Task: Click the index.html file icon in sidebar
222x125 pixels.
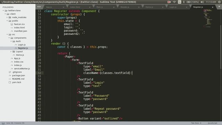Action: point(12,28)
